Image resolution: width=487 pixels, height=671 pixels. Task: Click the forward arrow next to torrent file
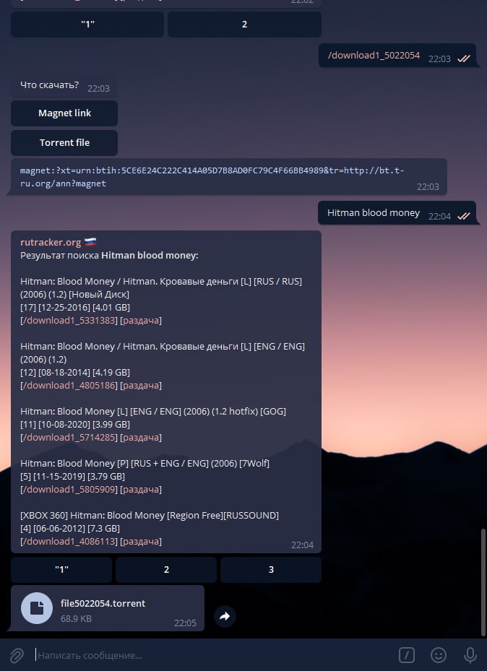pyautogui.click(x=225, y=616)
